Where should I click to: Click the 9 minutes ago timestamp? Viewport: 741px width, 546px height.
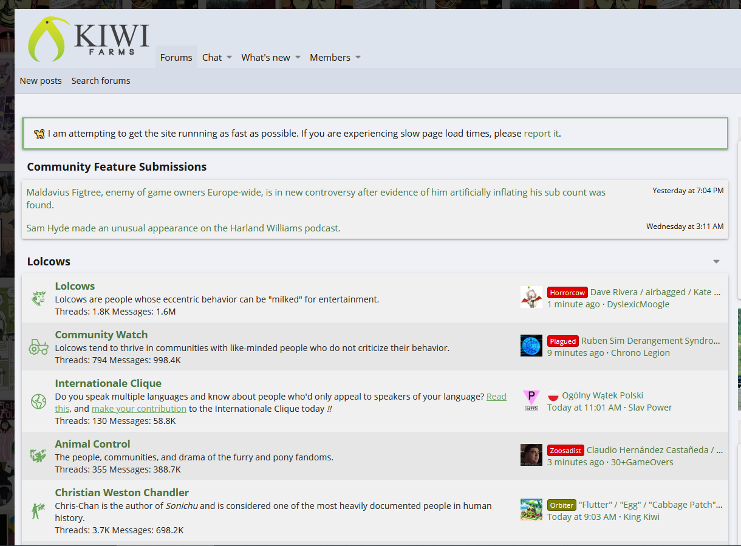coord(576,353)
